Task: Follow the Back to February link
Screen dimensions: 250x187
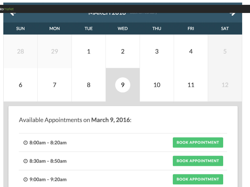Action: click(144, 13)
